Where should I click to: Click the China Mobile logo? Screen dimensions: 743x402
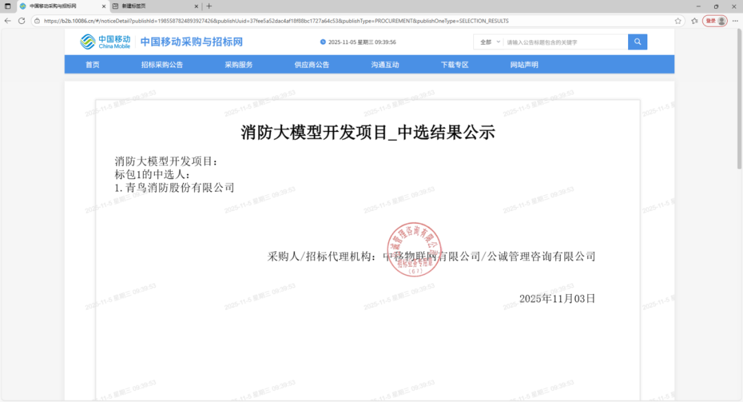(105, 42)
